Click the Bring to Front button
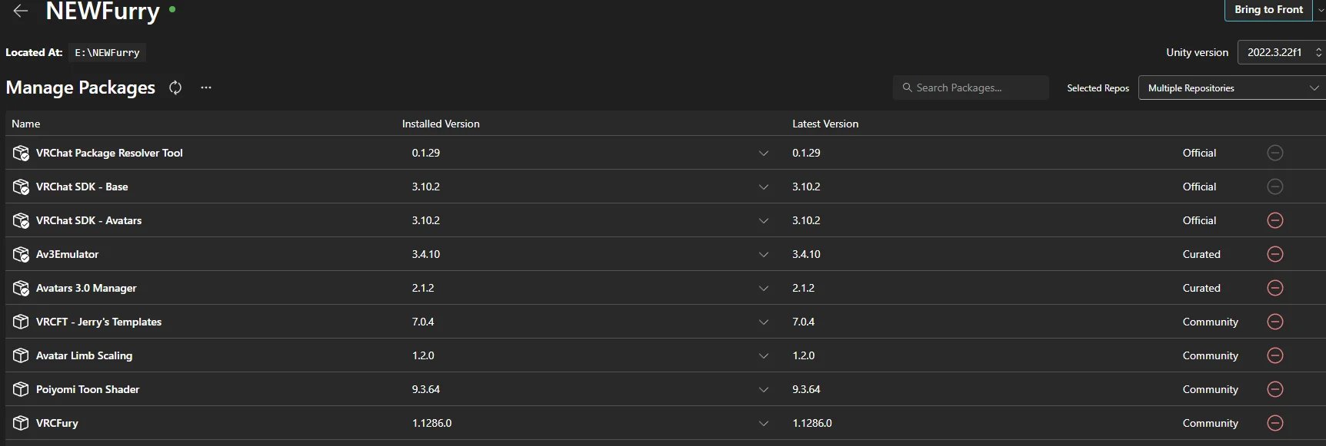The height and width of the screenshot is (446, 1326). click(x=1268, y=10)
